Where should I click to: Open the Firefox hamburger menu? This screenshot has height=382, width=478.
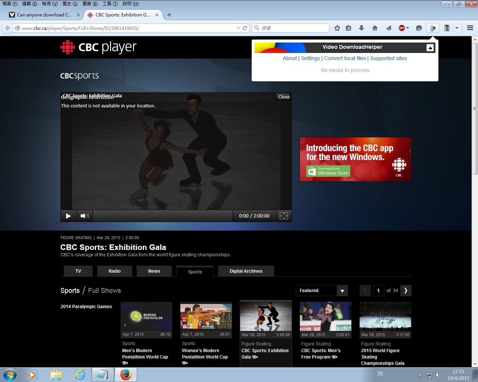click(x=470, y=28)
